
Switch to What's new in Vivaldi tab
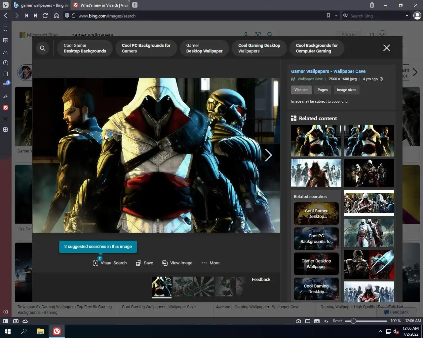tap(101, 5)
